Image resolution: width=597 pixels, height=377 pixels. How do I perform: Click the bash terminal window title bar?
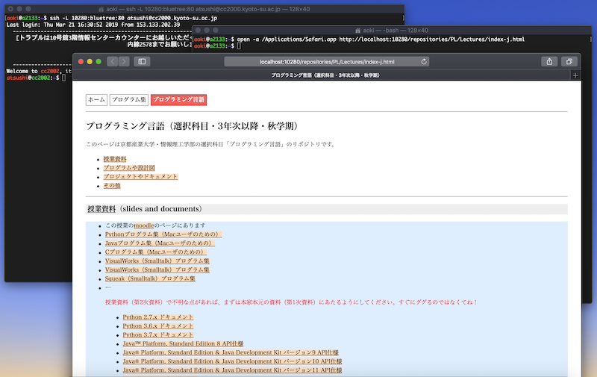click(x=393, y=30)
